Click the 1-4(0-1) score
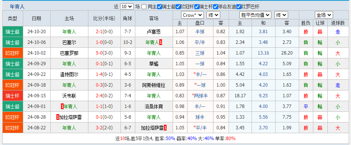 click(104, 74)
